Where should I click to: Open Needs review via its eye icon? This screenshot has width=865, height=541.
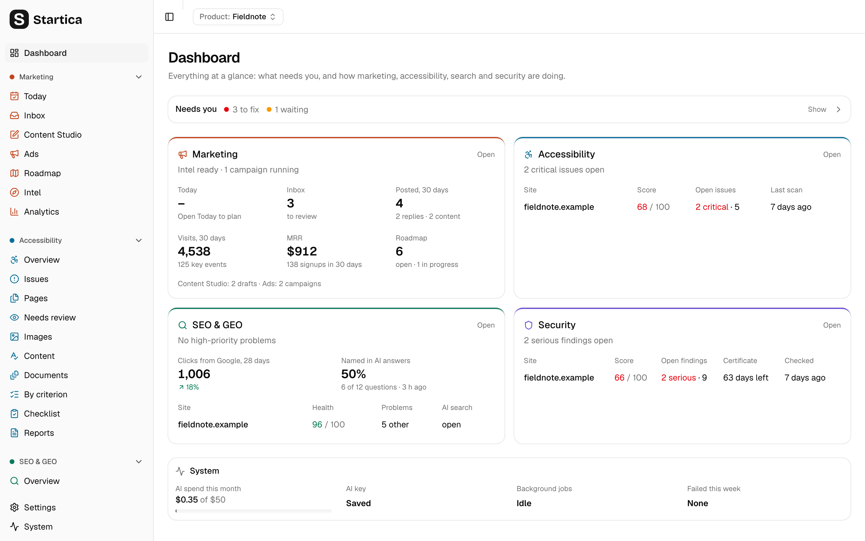point(14,317)
